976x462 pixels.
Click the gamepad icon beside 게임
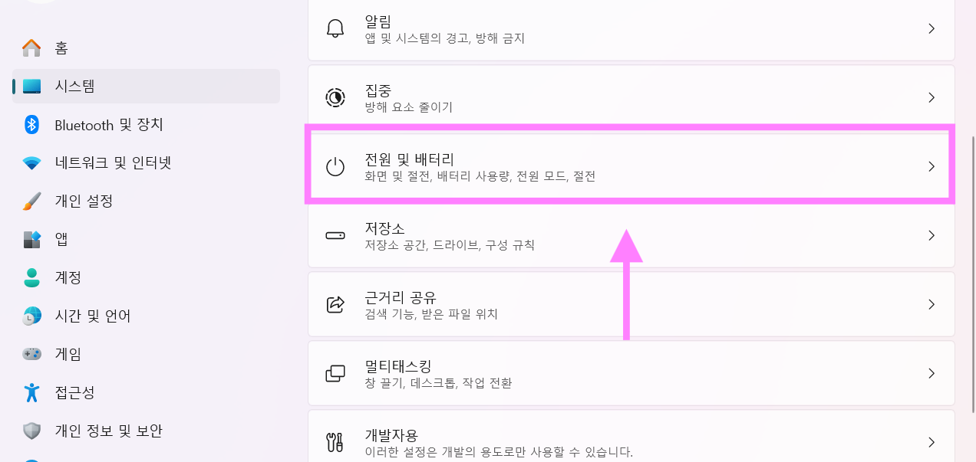click(31, 353)
